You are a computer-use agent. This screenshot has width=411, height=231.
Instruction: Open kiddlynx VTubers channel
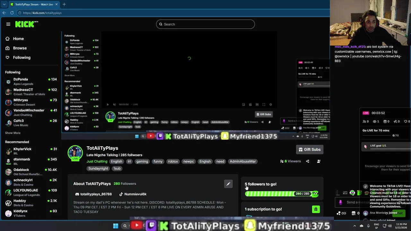[31, 213]
